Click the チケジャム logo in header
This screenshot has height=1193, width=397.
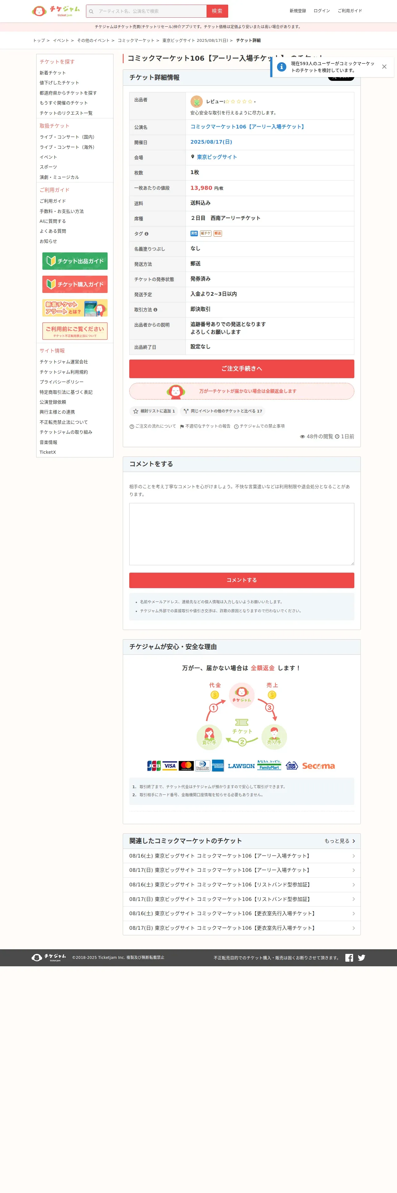click(56, 11)
